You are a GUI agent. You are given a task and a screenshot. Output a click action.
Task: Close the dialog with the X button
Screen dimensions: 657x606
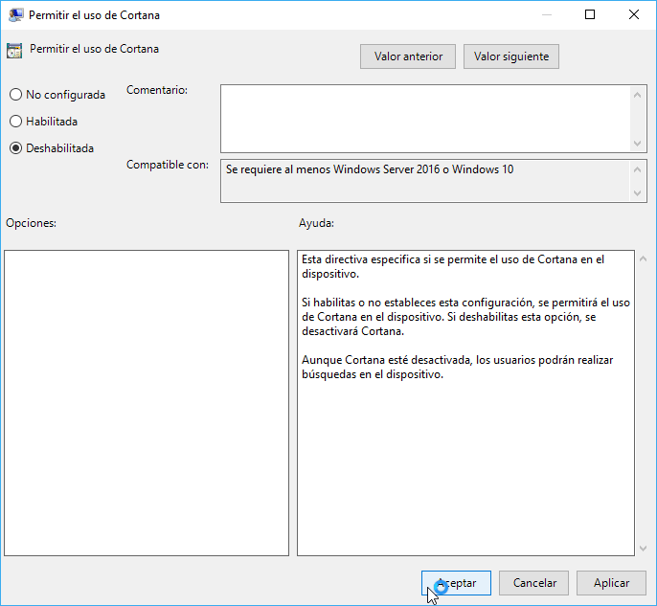point(634,14)
